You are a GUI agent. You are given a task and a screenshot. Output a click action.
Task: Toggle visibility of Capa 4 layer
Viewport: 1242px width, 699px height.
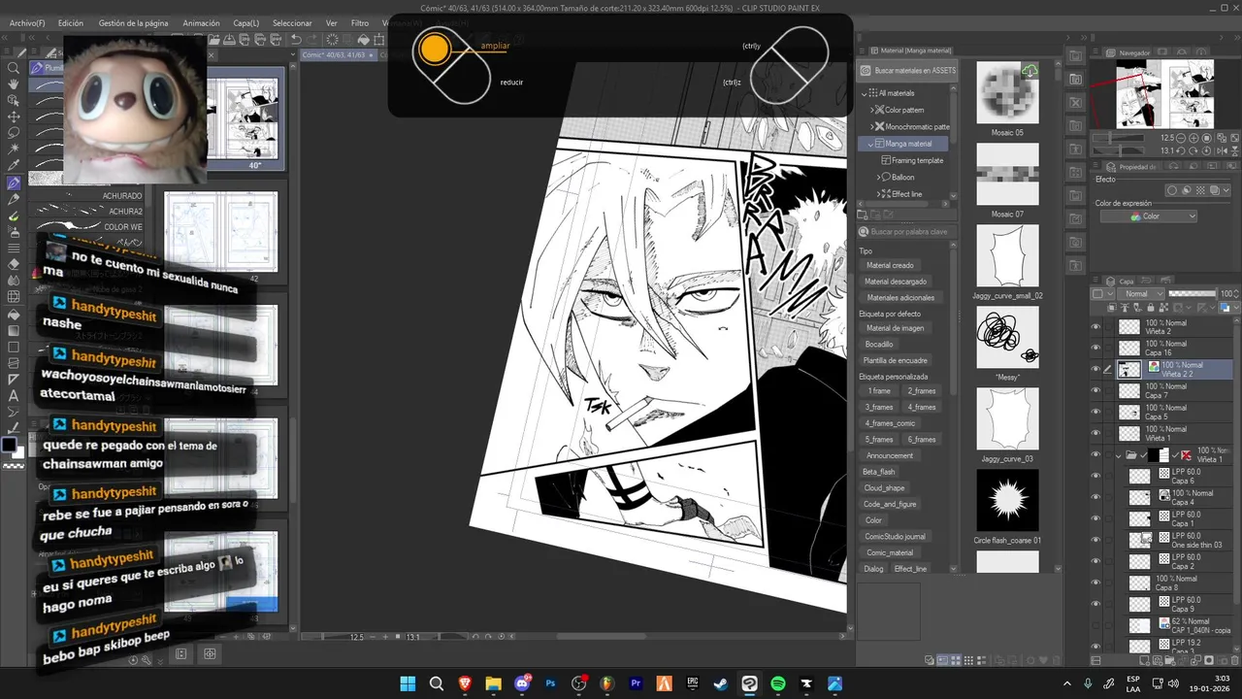click(x=1095, y=497)
